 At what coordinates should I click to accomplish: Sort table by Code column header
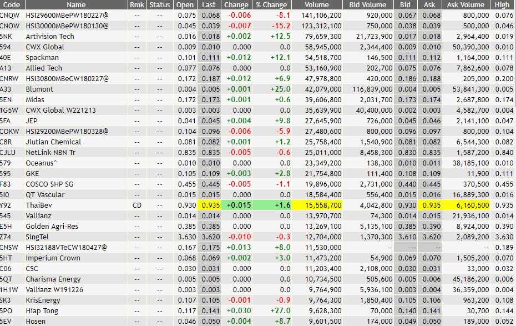12,4
